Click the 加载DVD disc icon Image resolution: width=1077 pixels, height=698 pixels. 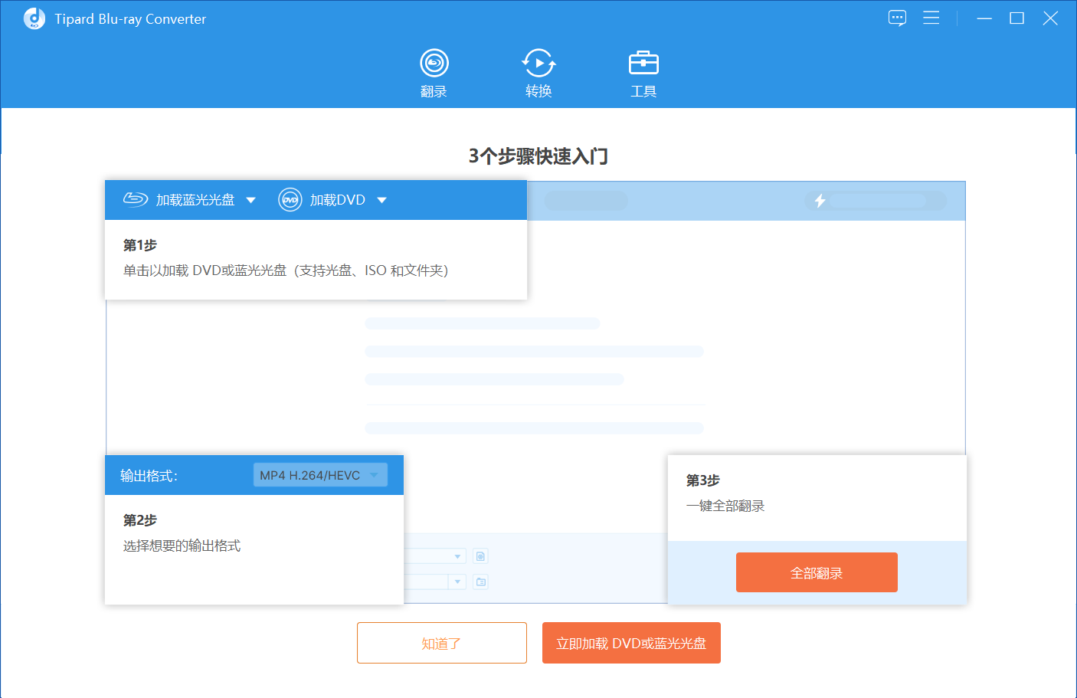click(x=290, y=200)
